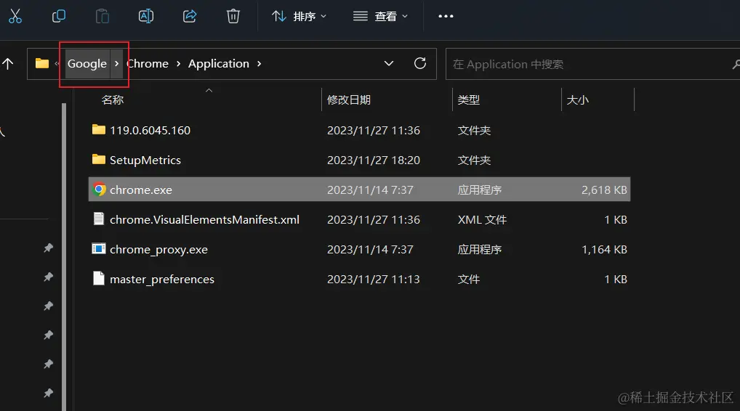Image resolution: width=740 pixels, height=411 pixels.
Task: Click the folder icon in address bar
Action: point(42,63)
